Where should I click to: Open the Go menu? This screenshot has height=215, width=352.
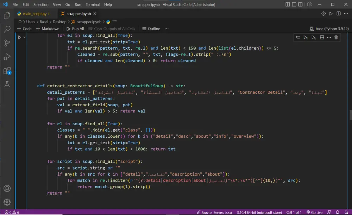pyautogui.click(x=68, y=5)
